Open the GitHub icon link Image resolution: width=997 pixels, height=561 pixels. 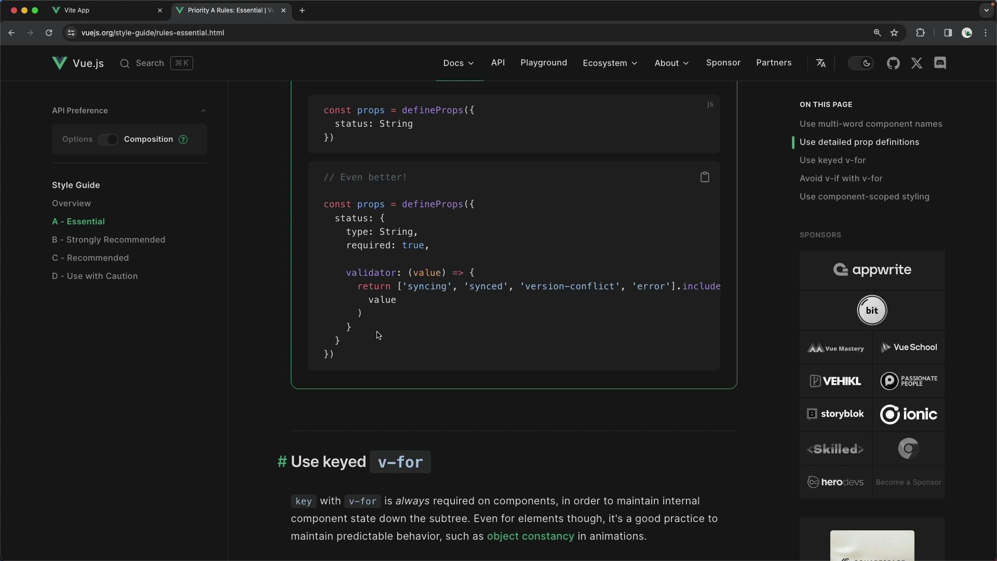click(893, 63)
